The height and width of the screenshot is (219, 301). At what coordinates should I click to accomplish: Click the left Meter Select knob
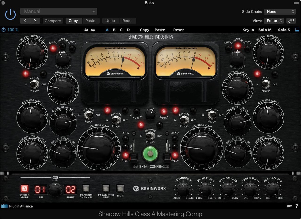(63, 59)
